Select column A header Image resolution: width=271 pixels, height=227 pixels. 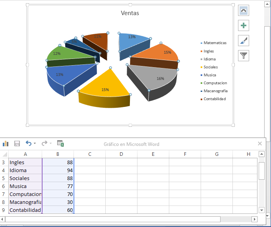tap(25, 154)
